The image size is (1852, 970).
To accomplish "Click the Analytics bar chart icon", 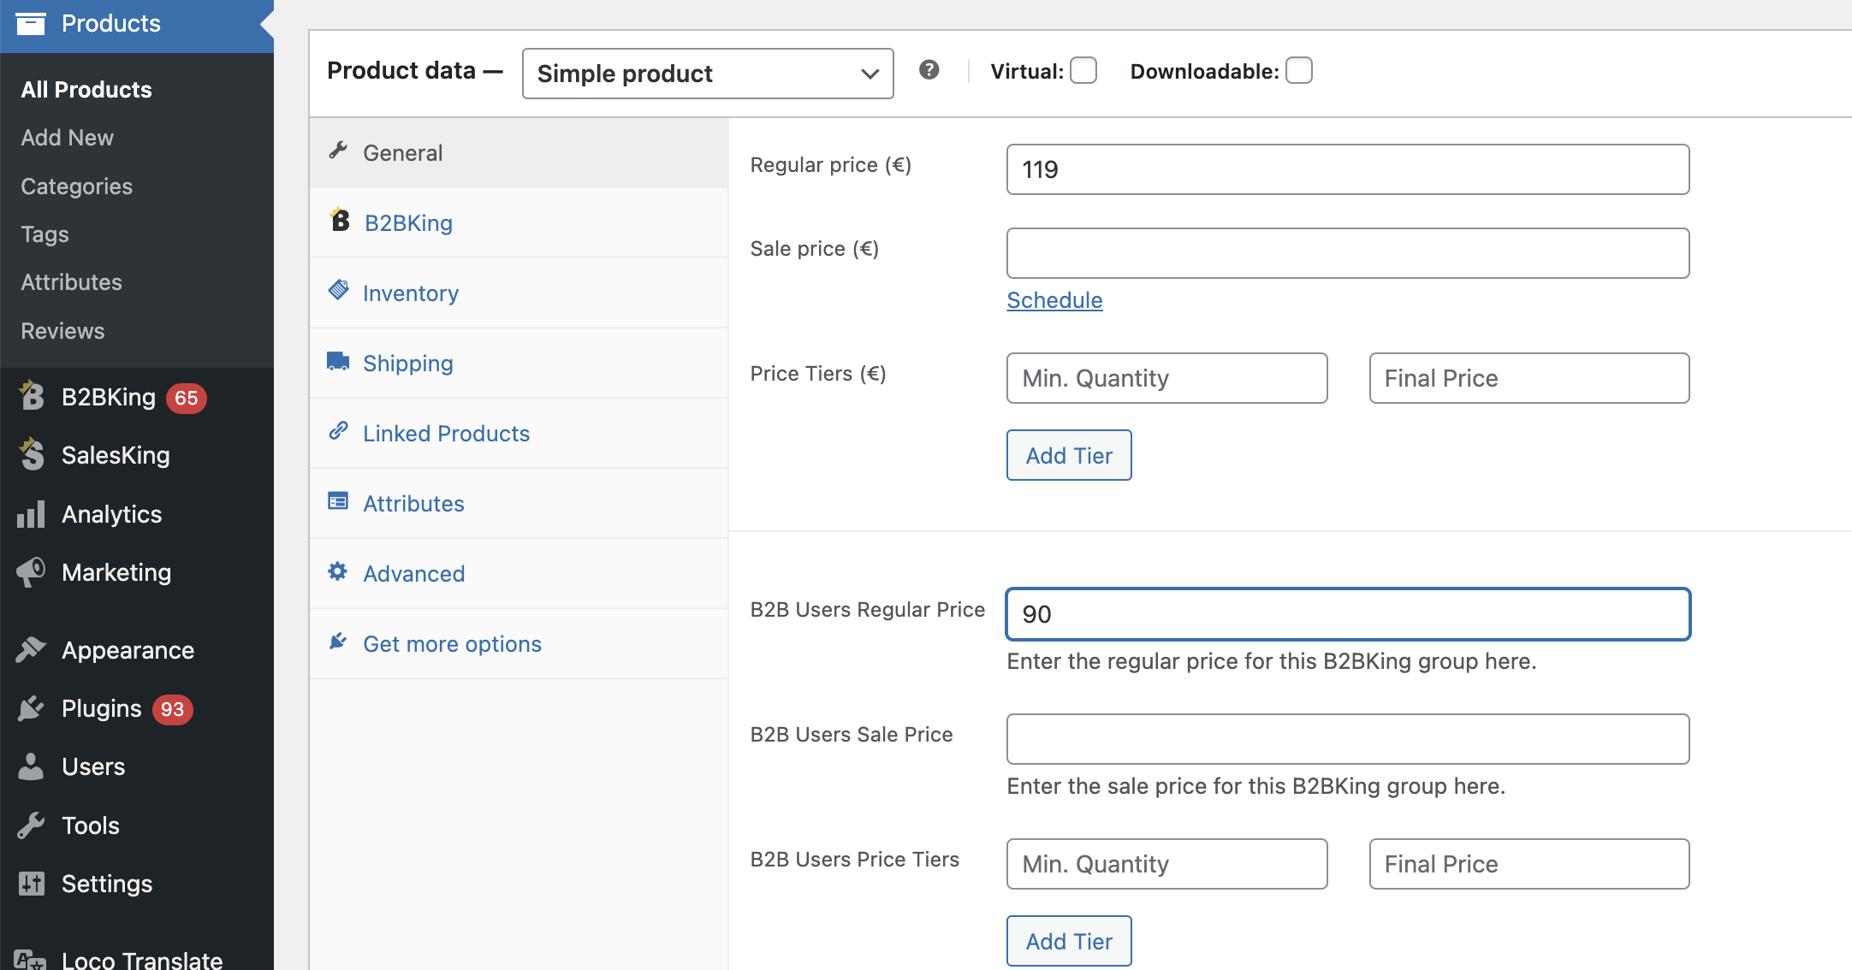I will pos(31,514).
